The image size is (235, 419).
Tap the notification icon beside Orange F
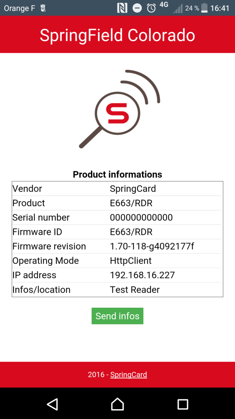click(43, 8)
